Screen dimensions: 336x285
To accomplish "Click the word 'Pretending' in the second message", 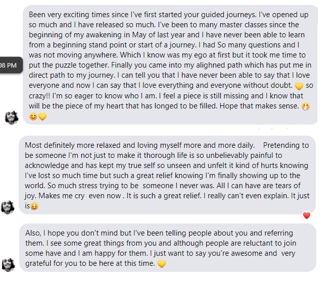I will (284, 145).
